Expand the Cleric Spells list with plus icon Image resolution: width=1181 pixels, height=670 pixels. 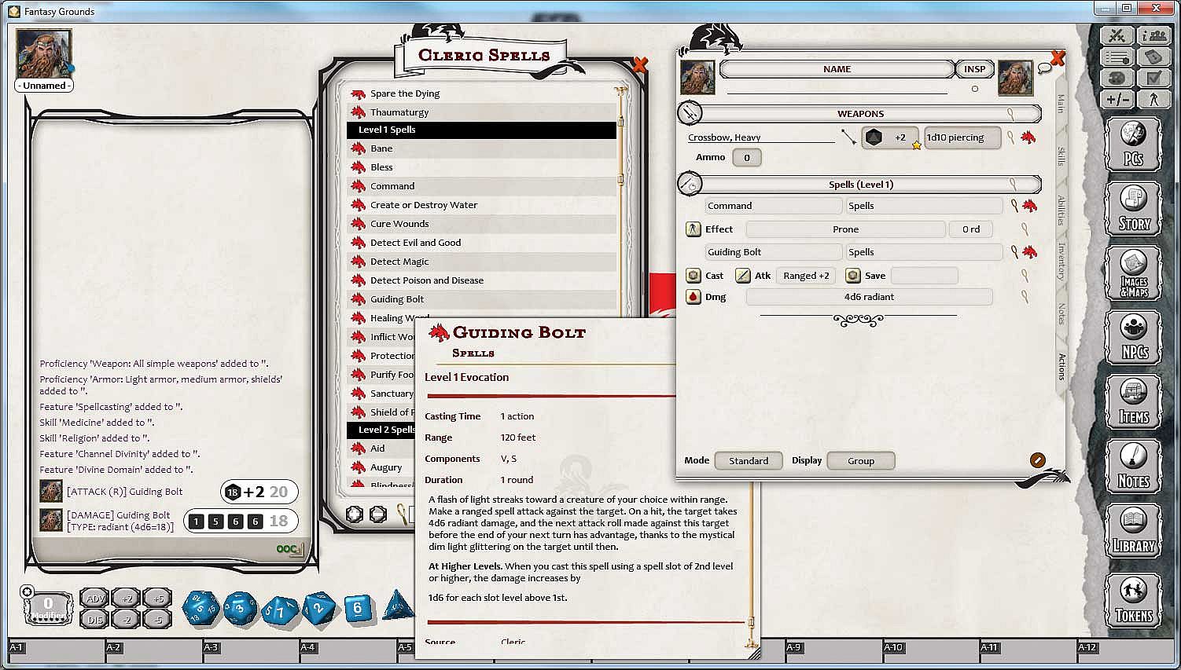tap(355, 514)
